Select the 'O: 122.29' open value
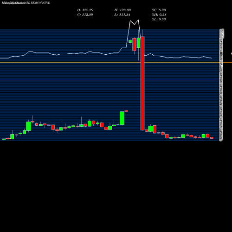Image resolution: width=232 pixels, height=232 pixels. [85, 10]
